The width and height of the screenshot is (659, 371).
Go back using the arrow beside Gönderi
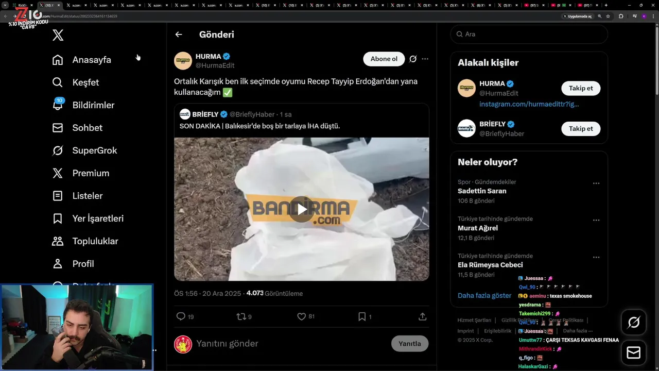(x=179, y=35)
